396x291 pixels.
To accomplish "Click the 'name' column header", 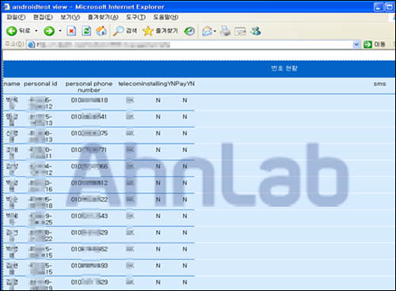I will [x=12, y=84].
